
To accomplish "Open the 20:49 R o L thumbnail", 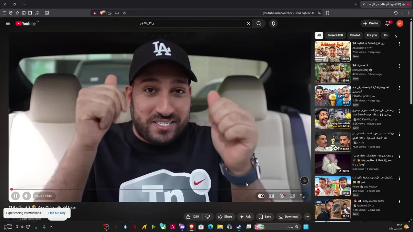I will click(333, 164).
